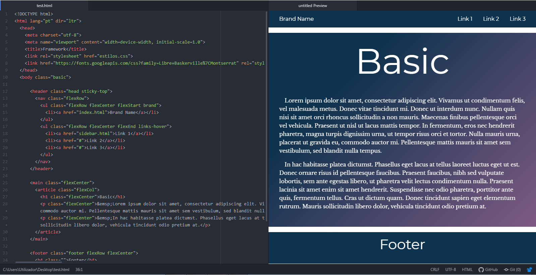Viewport: 536px width, 275px height.
Task: Change the CRLF line ending setting
Action: click(x=435, y=270)
